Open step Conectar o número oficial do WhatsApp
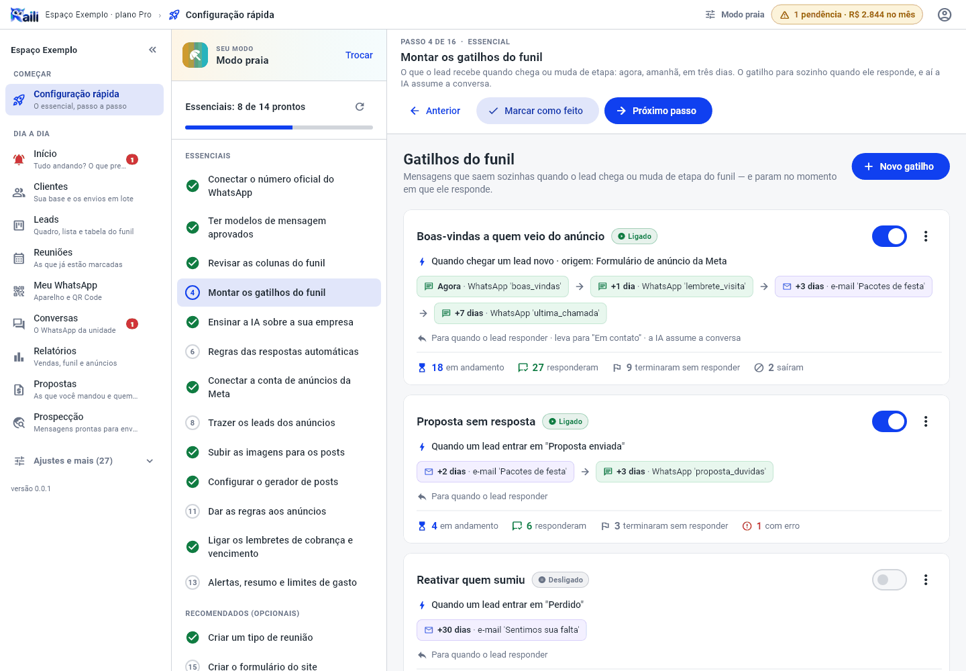Viewport: 966px width, 671px height. point(279,186)
